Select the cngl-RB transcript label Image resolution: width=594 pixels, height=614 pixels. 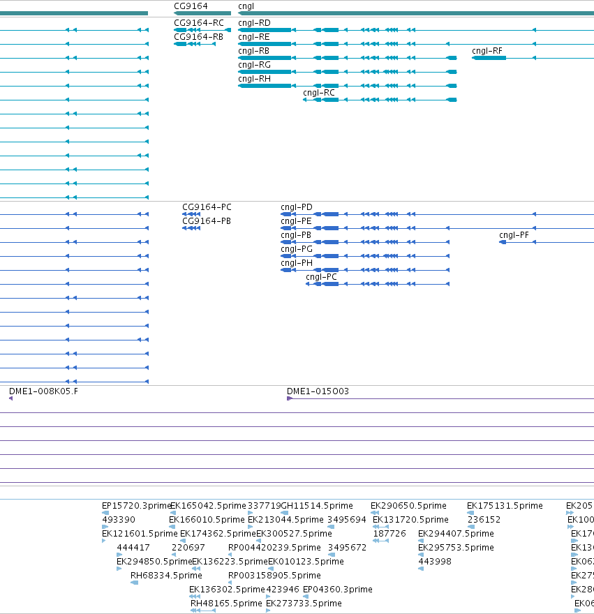point(254,51)
